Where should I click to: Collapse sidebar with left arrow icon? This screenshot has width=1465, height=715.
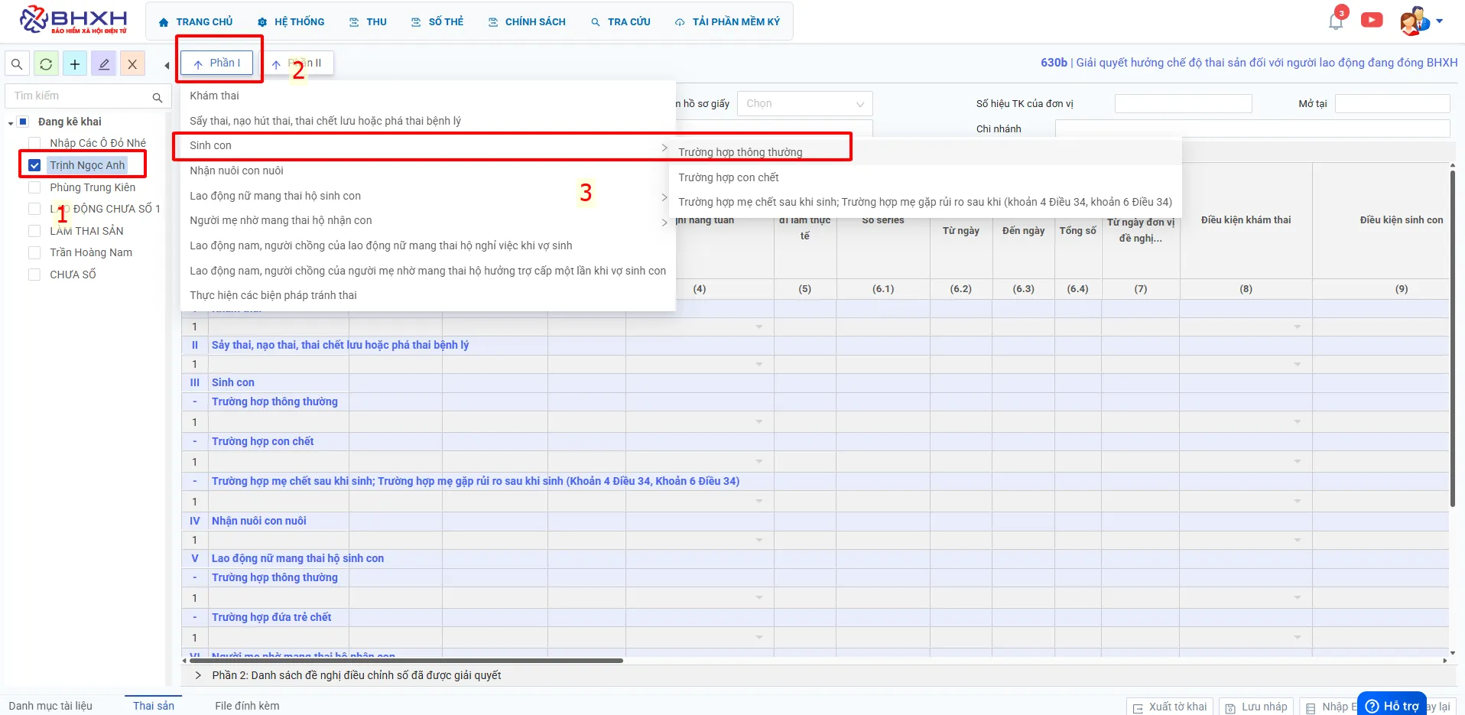point(167,66)
